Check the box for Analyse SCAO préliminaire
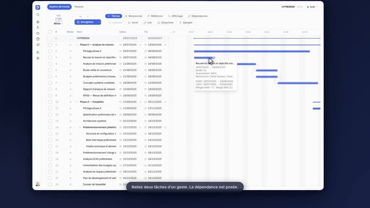This screenshot has height=208, width=370. (x=50, y=159)
